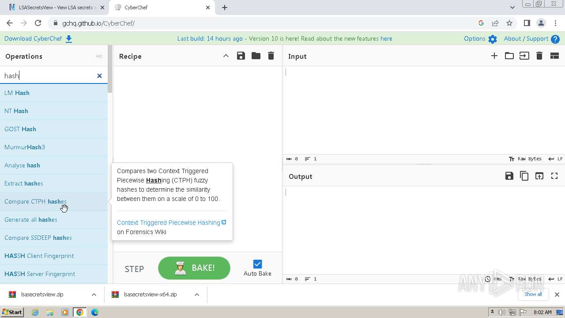
Task: Open the Windows Start menu
Action: tap(12, 312)
